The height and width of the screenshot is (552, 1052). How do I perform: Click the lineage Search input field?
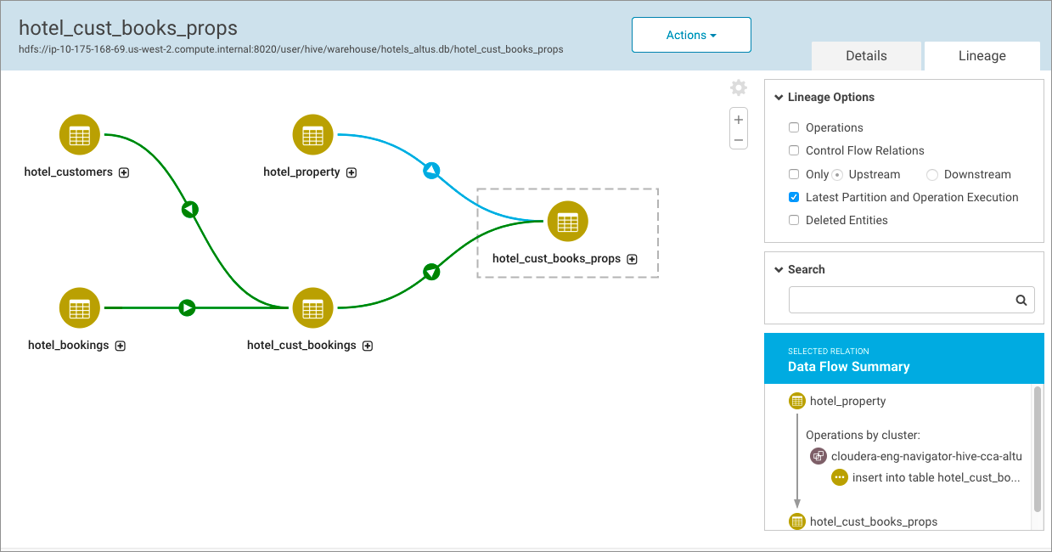point(900,300)
